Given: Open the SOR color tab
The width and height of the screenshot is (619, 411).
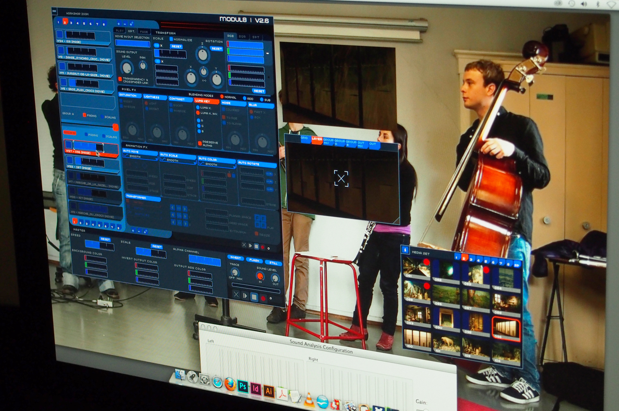Looking at the screenshot, I should pos(242,37).
